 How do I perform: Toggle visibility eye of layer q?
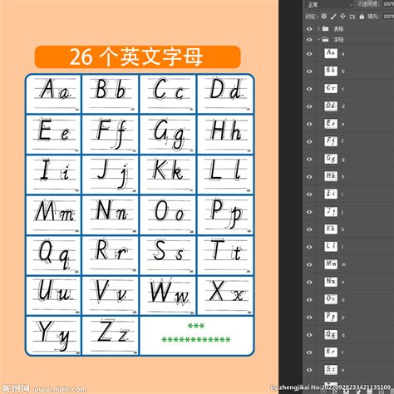[309, 335]
